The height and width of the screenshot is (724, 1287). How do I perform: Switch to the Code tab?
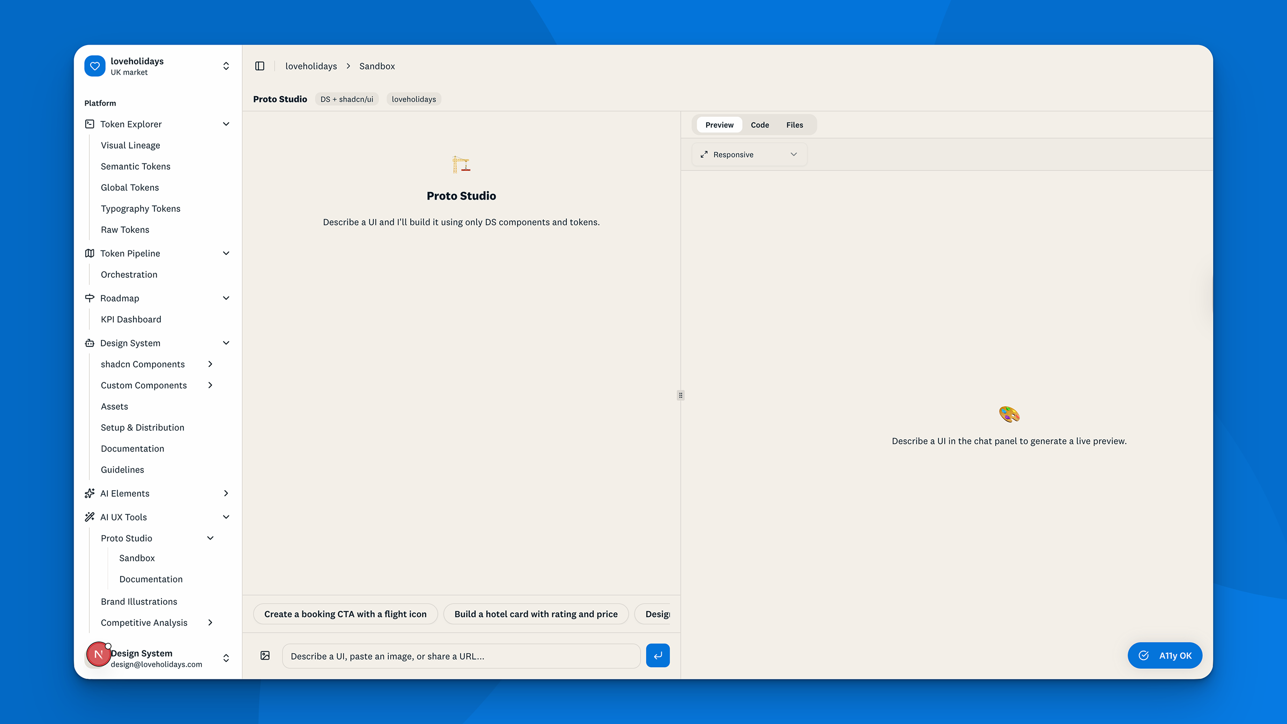tap(759, 125)
